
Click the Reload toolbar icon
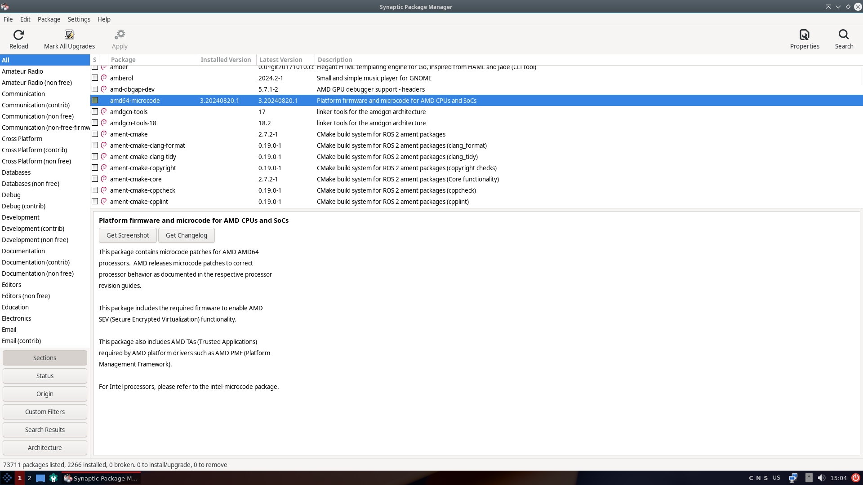[x=18, y=35]
